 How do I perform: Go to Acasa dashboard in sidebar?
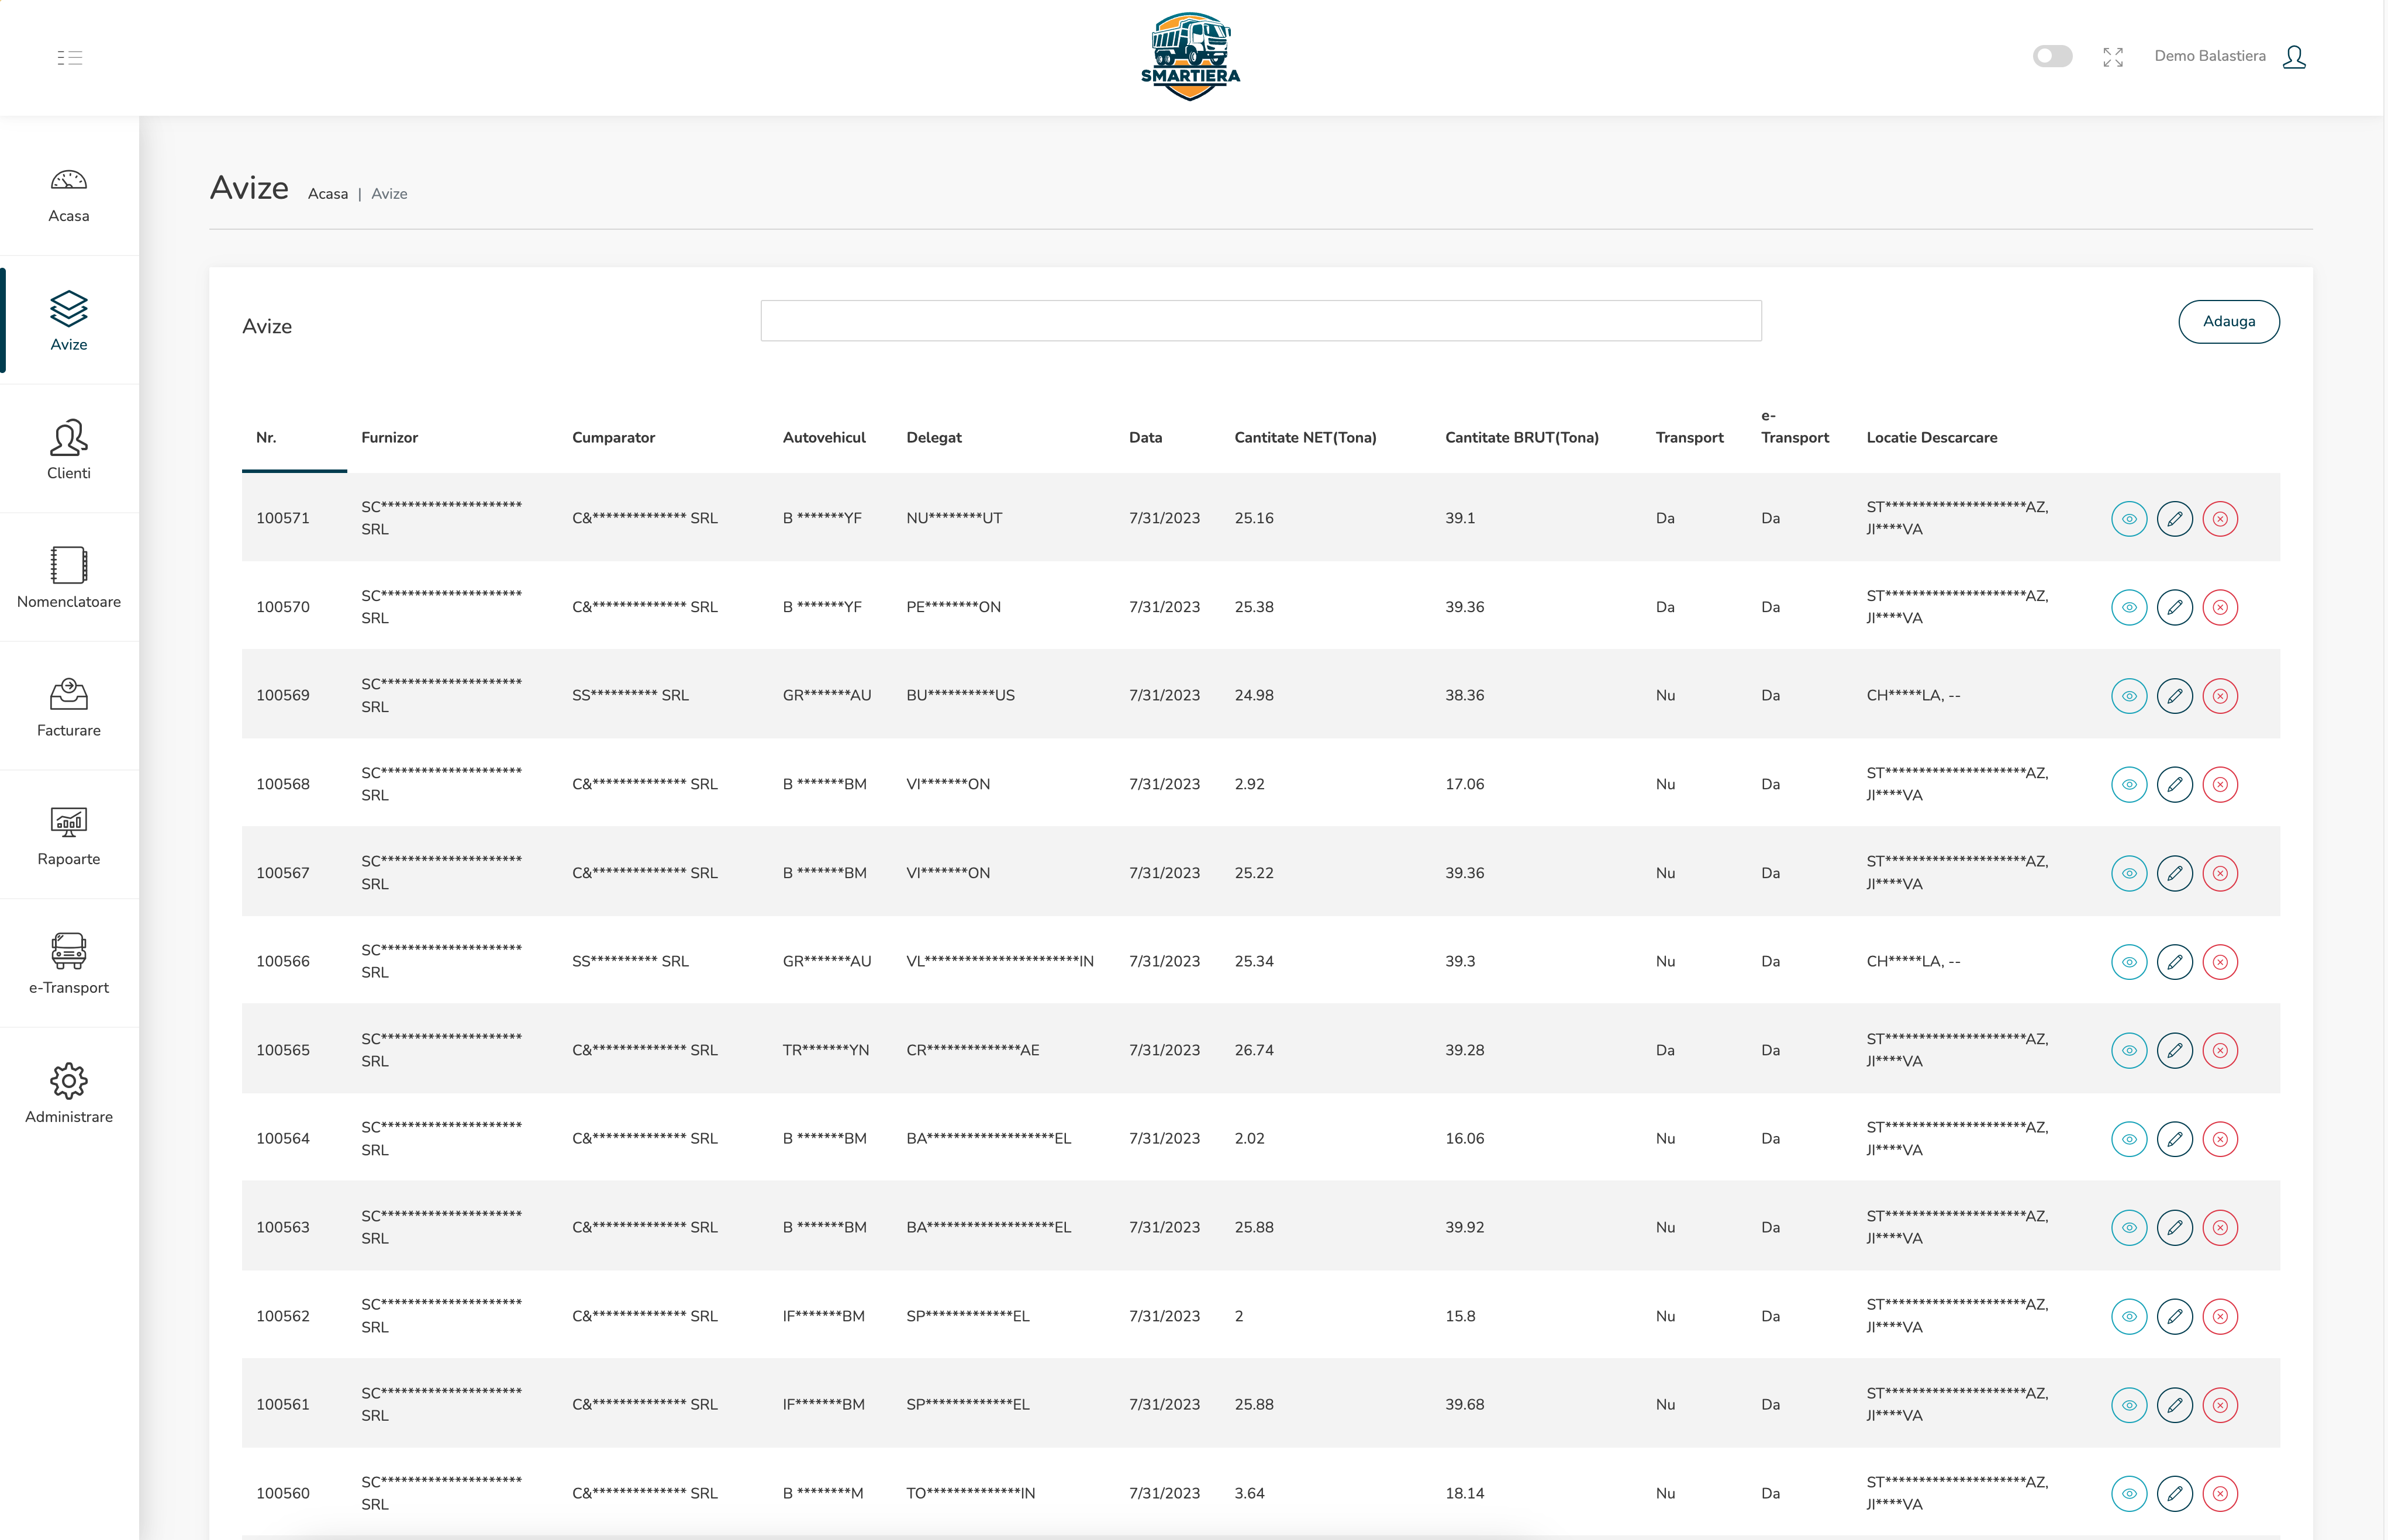pyautogui.click(x=69, y=194)
